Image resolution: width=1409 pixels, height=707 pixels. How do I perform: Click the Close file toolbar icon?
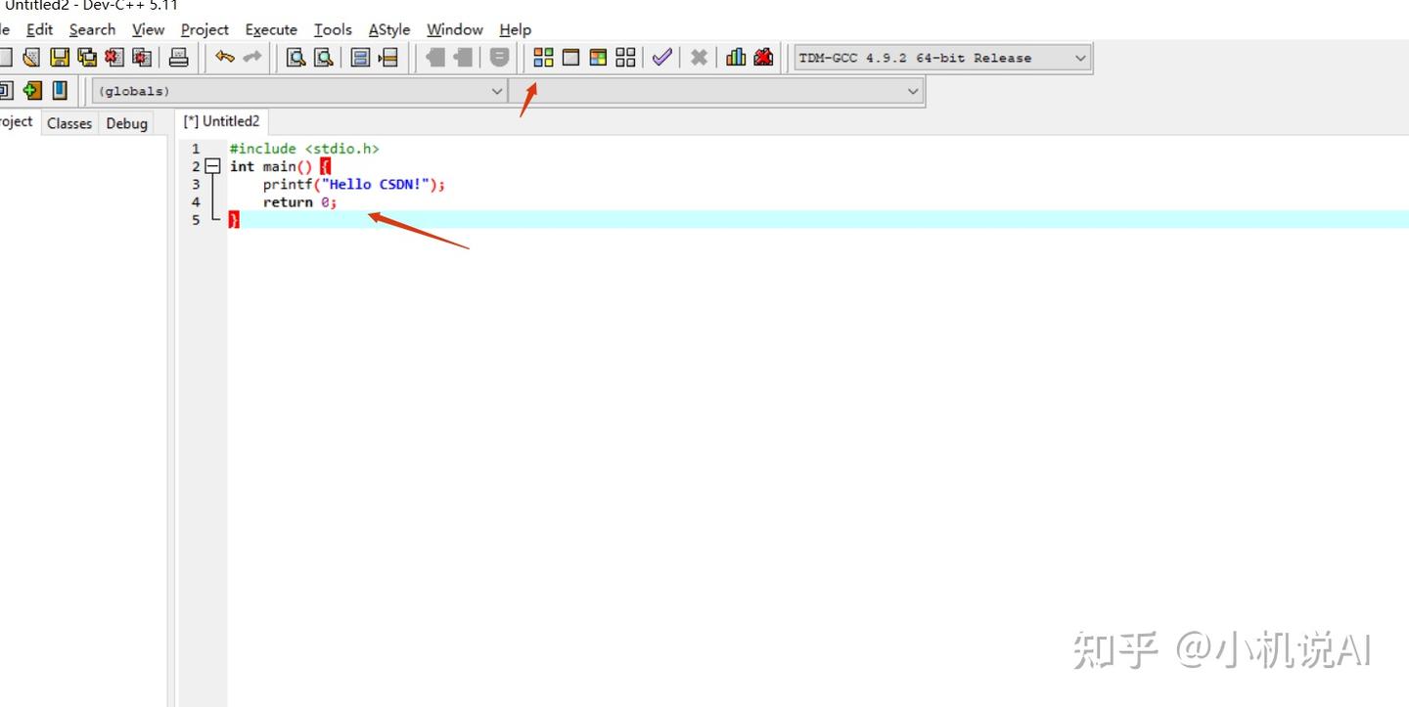114,58
